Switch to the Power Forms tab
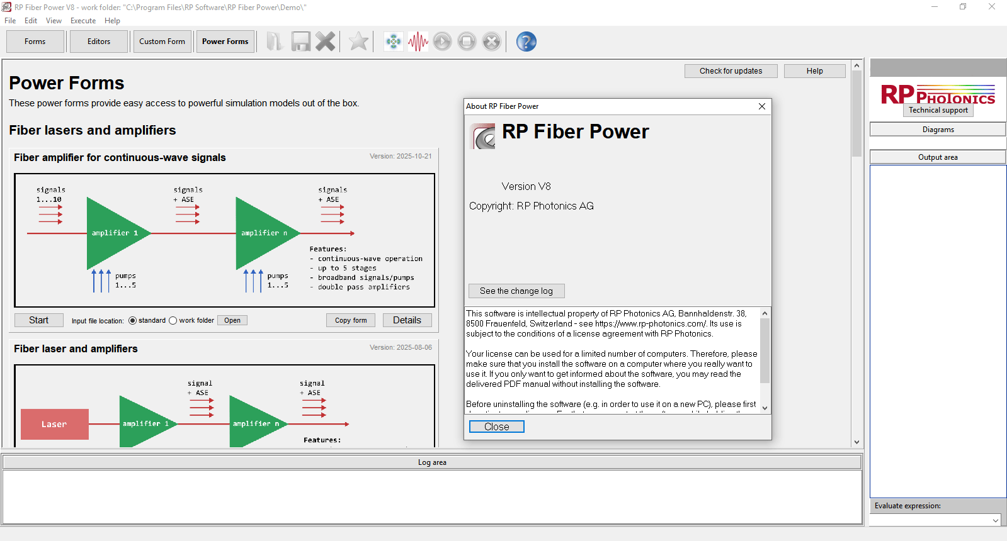This screenshot has width=1007, height=541. point(225,42)
